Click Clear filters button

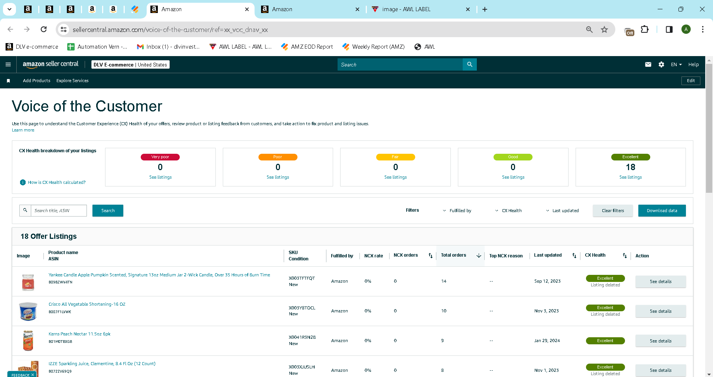(x=613, y=211)
